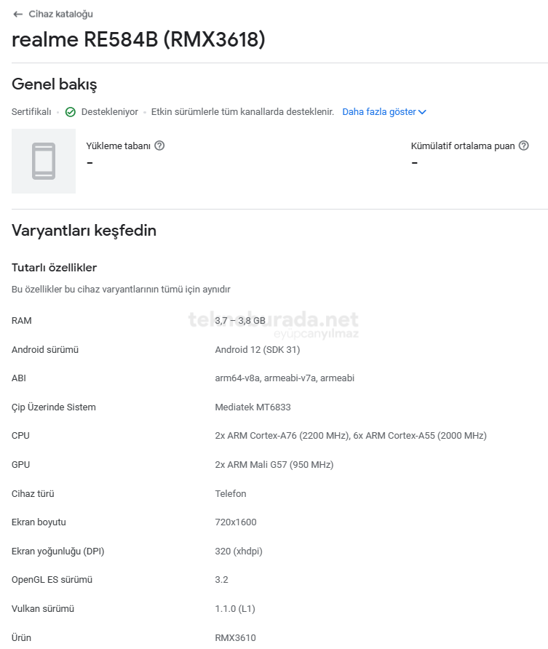Screen dimensions: 548x649
Task: Click the GPU ARM Mali G57 value
Action: point(274,464)
